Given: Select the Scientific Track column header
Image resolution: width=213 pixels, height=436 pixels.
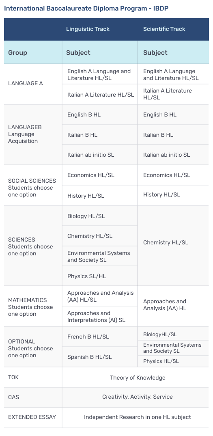Looking at the screenshot, I should (x=164, y=29).
